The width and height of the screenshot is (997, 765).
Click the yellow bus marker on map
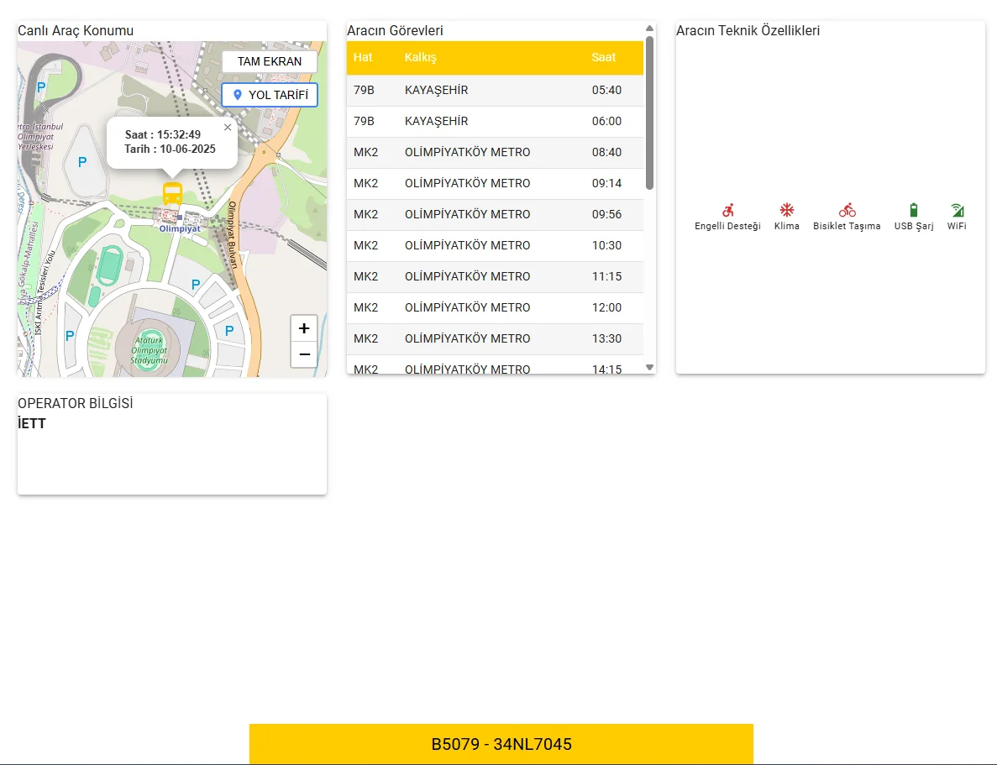(172, 194)
